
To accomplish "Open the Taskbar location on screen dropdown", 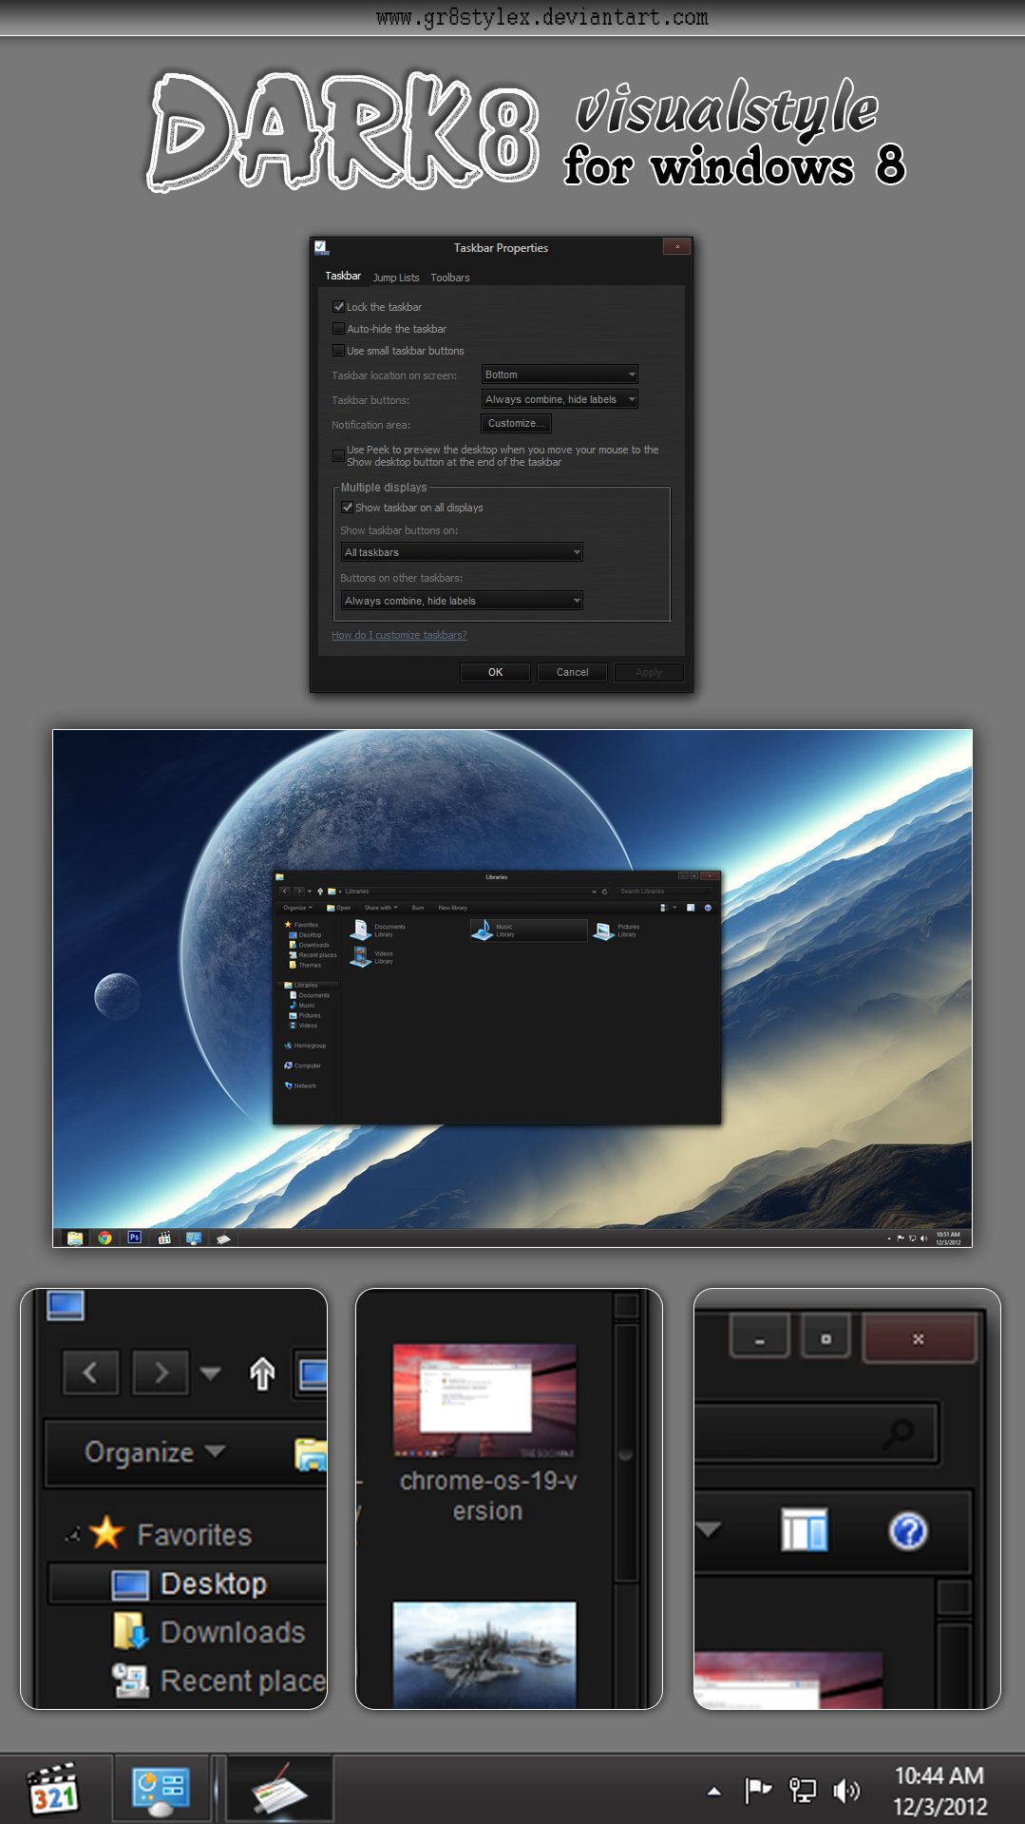I will pos(560,374).
